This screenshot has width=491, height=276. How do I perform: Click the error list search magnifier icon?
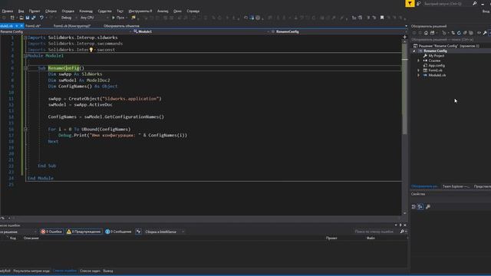click(402, 232)
